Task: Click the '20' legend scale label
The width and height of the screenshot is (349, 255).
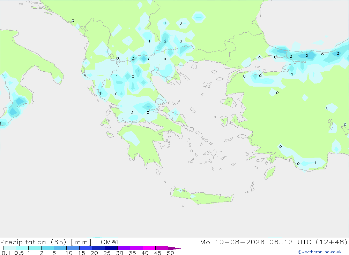Action: click(x=94, y=253)
